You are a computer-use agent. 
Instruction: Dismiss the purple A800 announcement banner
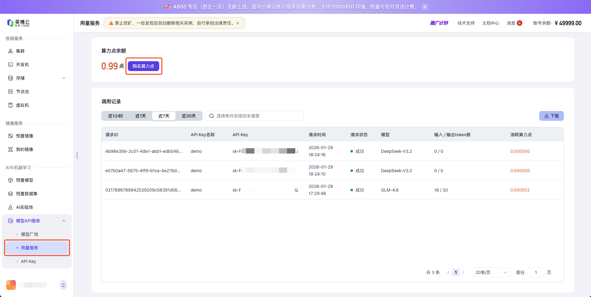(425, 7)
